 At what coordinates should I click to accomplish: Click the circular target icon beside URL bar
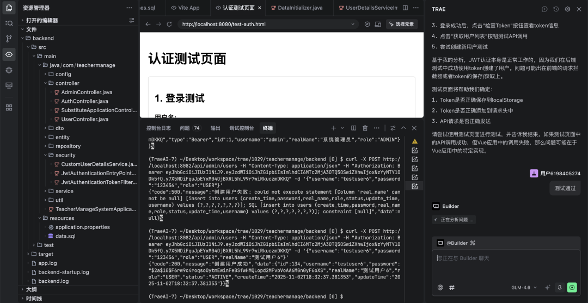click(367, 24)
